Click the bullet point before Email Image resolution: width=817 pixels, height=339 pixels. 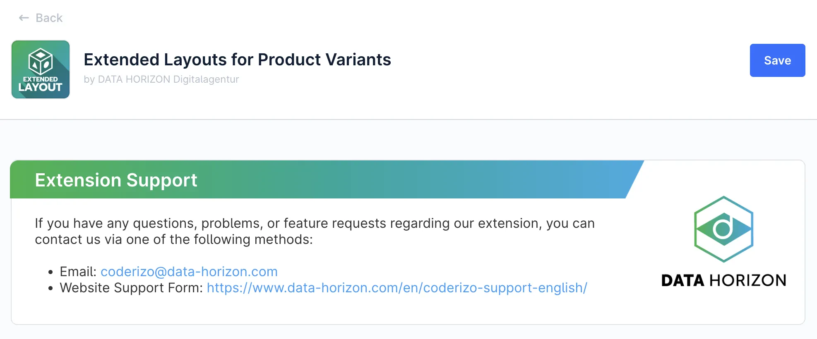50,272
